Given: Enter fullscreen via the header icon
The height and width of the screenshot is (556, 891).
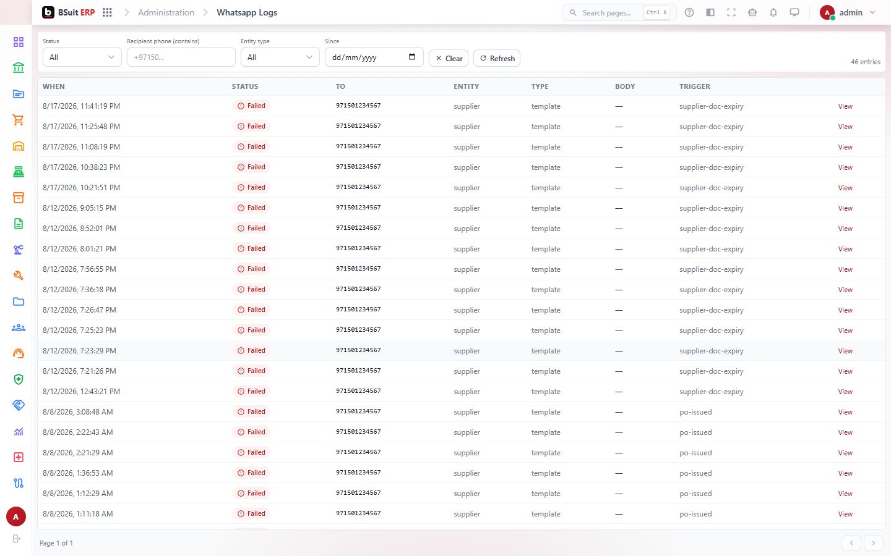Looking at the screenshot, I should click(731, 12).
